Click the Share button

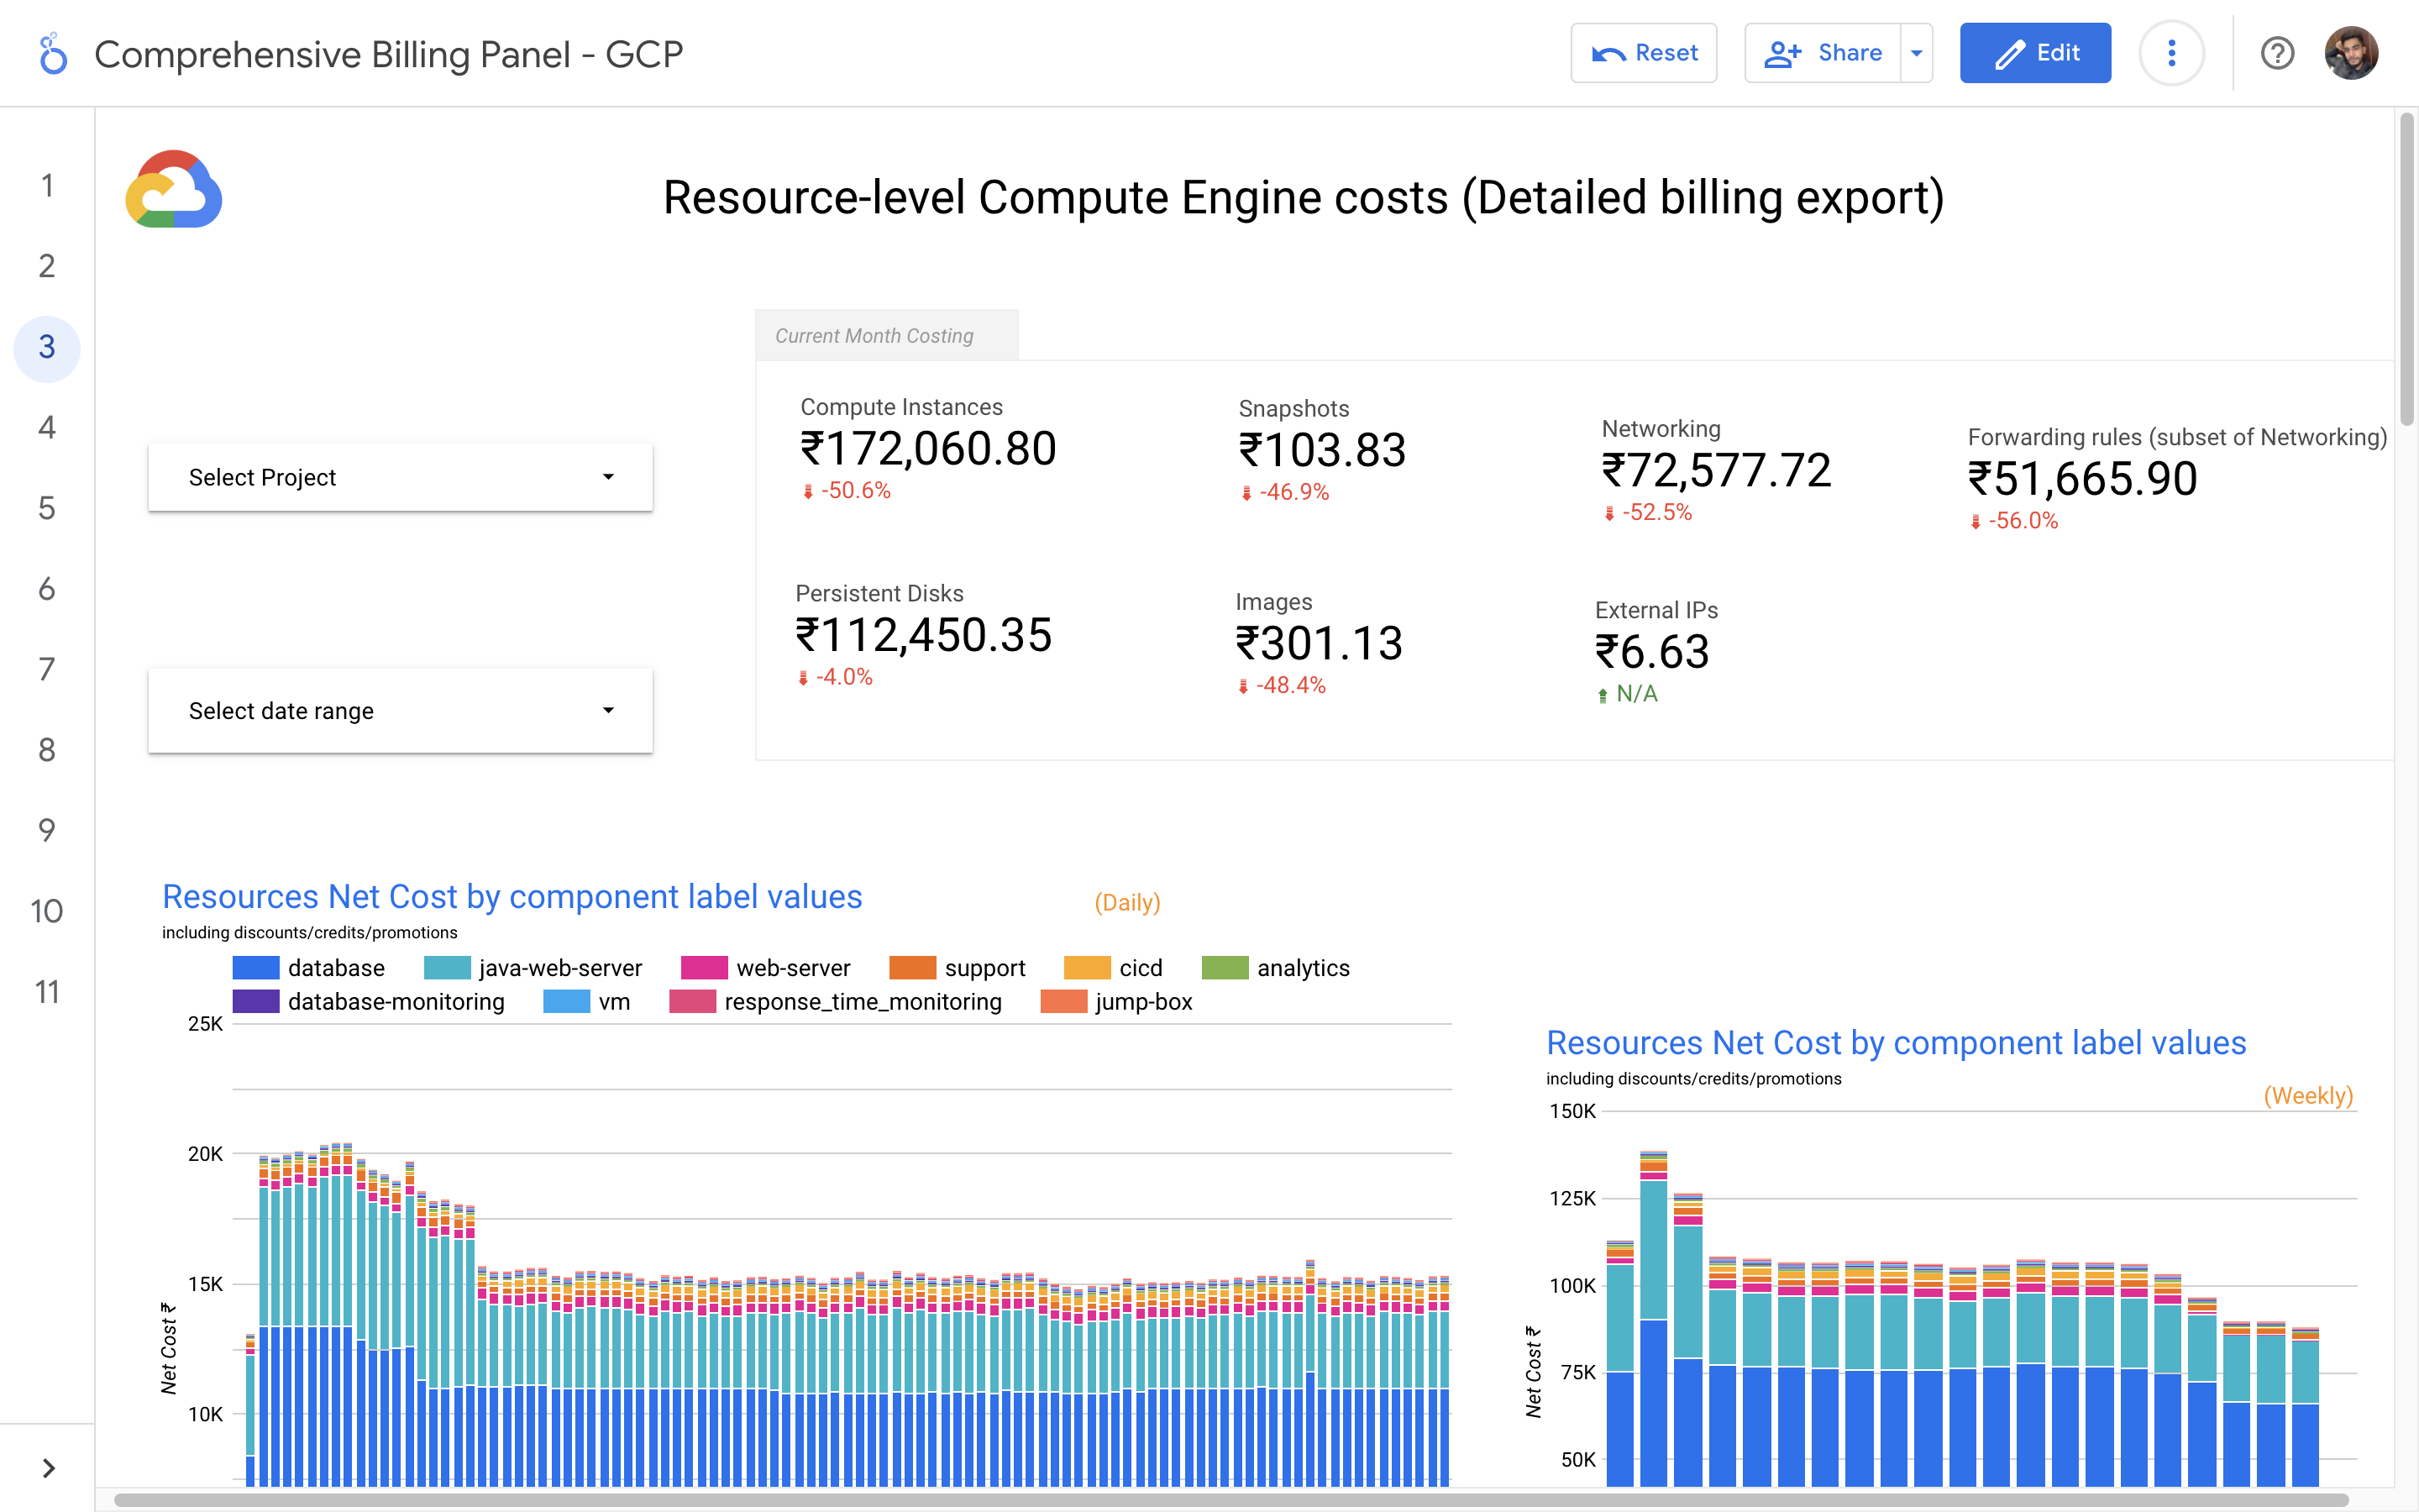pos(1823,53)
